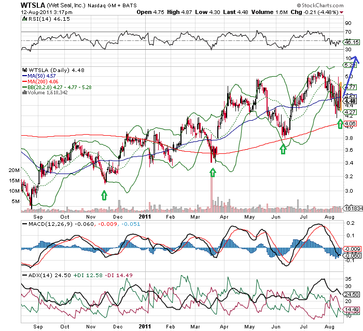This screenshot has width=363, height=331.
Task: Click "Sep" under the price chart
Action: click(x=38, y=217)
